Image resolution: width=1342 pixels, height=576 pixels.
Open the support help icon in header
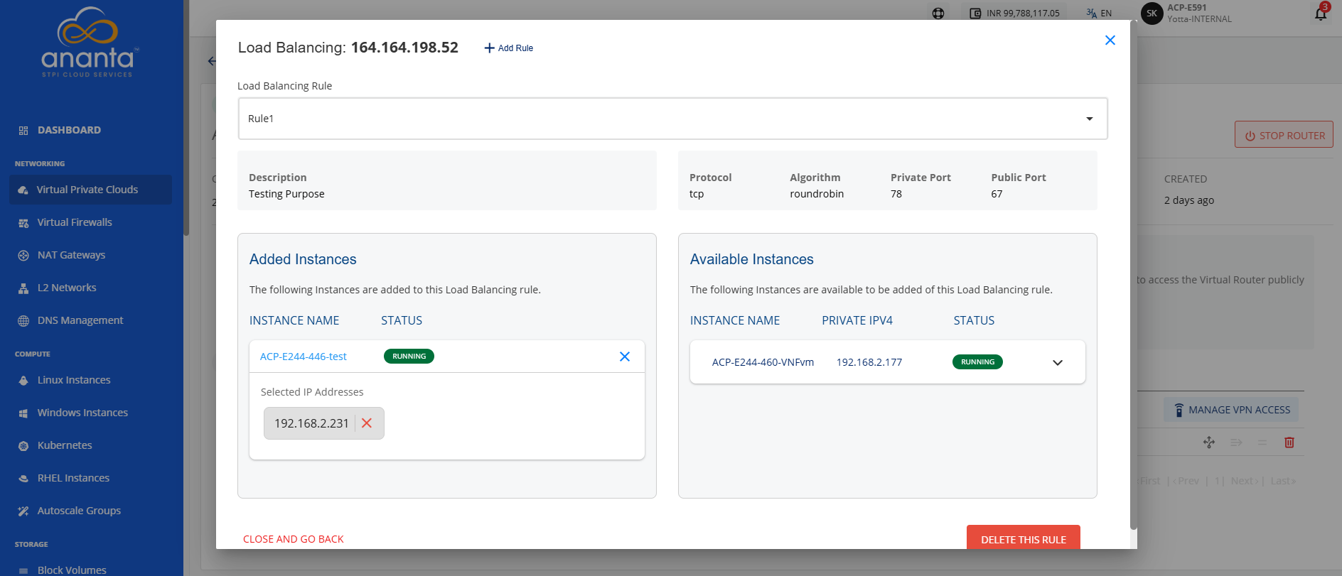pyautogui.click(x=938, y=13)
